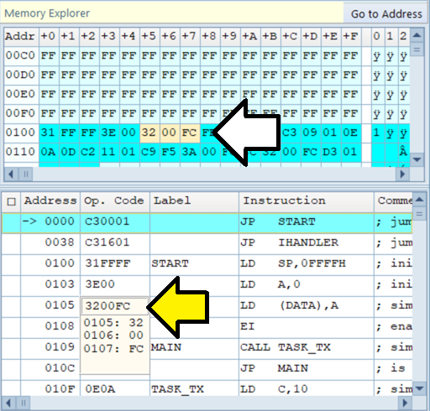Click byte 31 at address 0100
430x411 pixels.
point(49,133)
